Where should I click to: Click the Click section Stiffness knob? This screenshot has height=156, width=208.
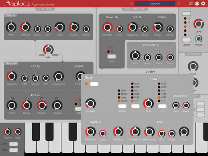pos(25,27)
